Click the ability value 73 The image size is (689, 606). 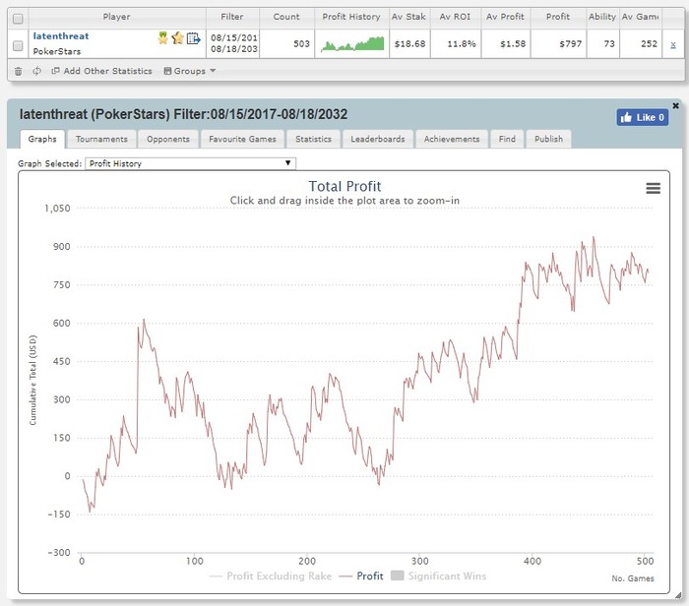[609, 44]
